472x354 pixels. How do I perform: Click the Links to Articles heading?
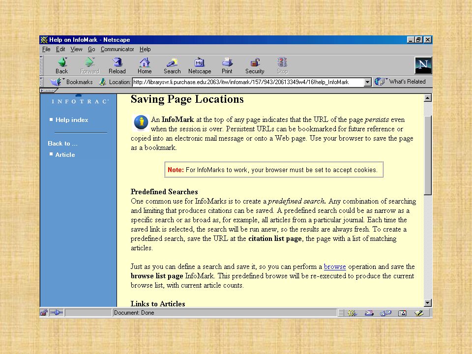[x=158, y=303]
